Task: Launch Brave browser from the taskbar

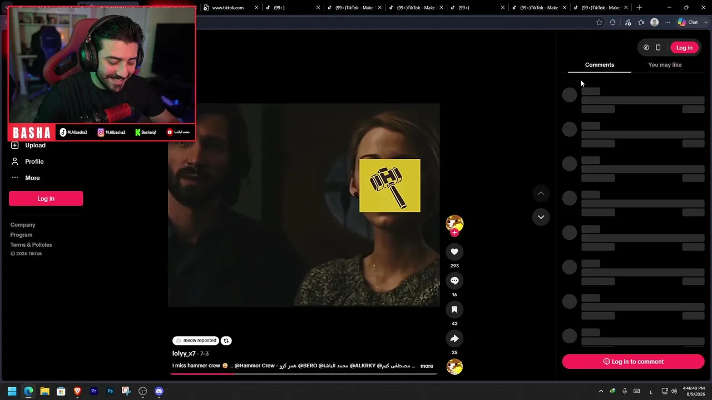Action: coord(77,391)
